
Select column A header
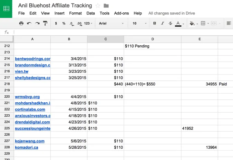[32, 39]
